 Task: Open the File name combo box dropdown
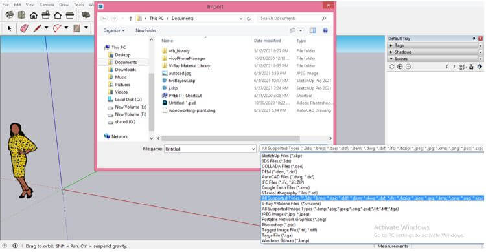click(253, 149)
